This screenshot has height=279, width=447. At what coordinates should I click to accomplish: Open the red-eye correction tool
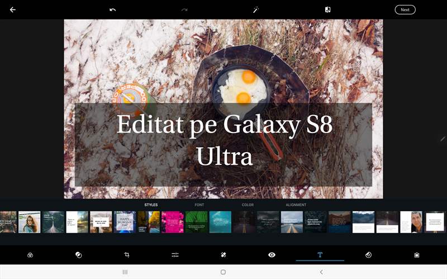[272, 255]
